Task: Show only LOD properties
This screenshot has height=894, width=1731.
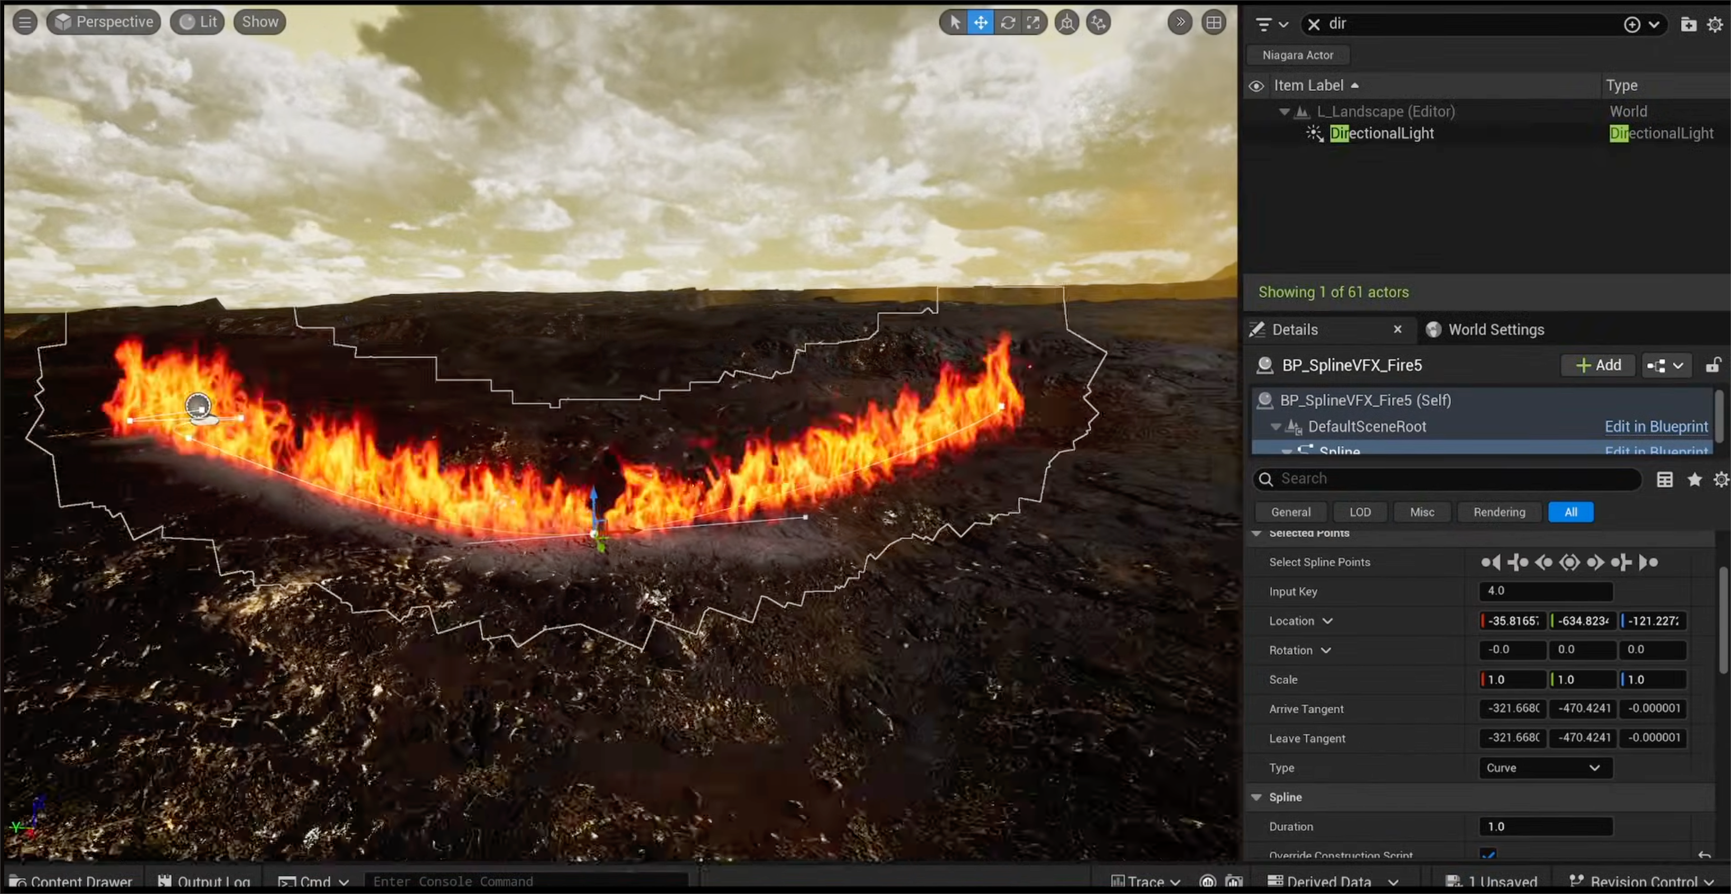Action: coord(1360,512)
